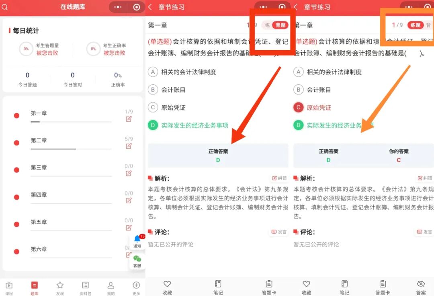The width and height of the screenshot is (434, 296).
Task: Click the edit pencil icon beside 第一章
Action: (129, 119)
